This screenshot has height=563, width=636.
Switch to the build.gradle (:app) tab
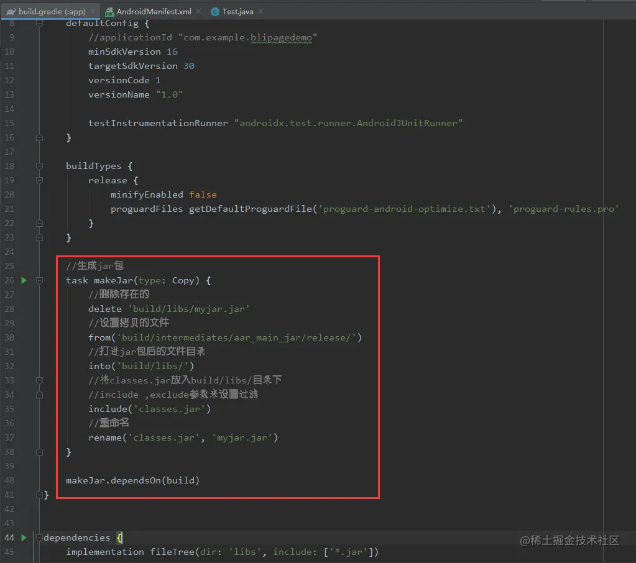pyautogui.click(x=50, y=11)
